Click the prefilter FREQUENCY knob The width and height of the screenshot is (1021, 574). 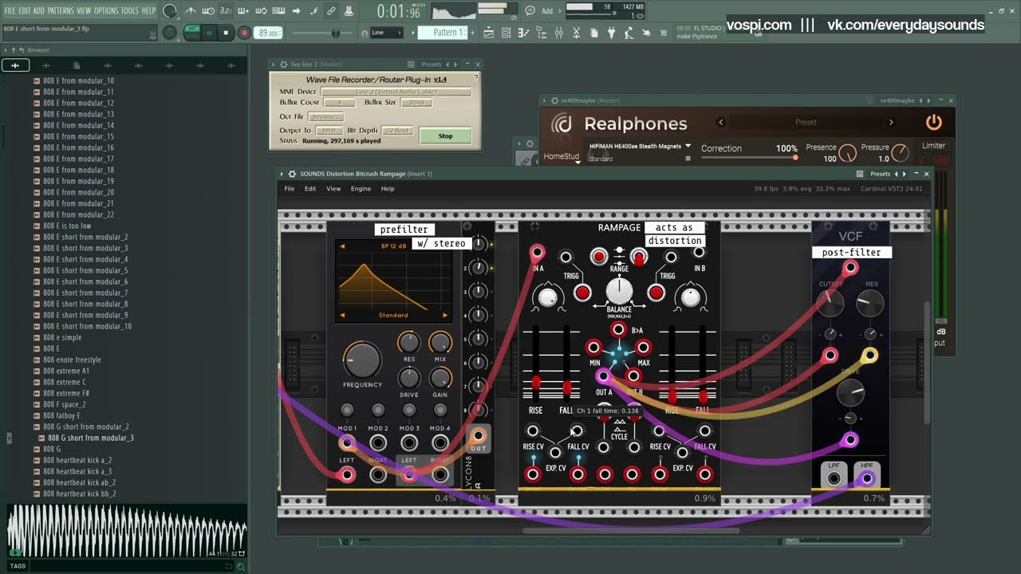[x=362, y=360]
